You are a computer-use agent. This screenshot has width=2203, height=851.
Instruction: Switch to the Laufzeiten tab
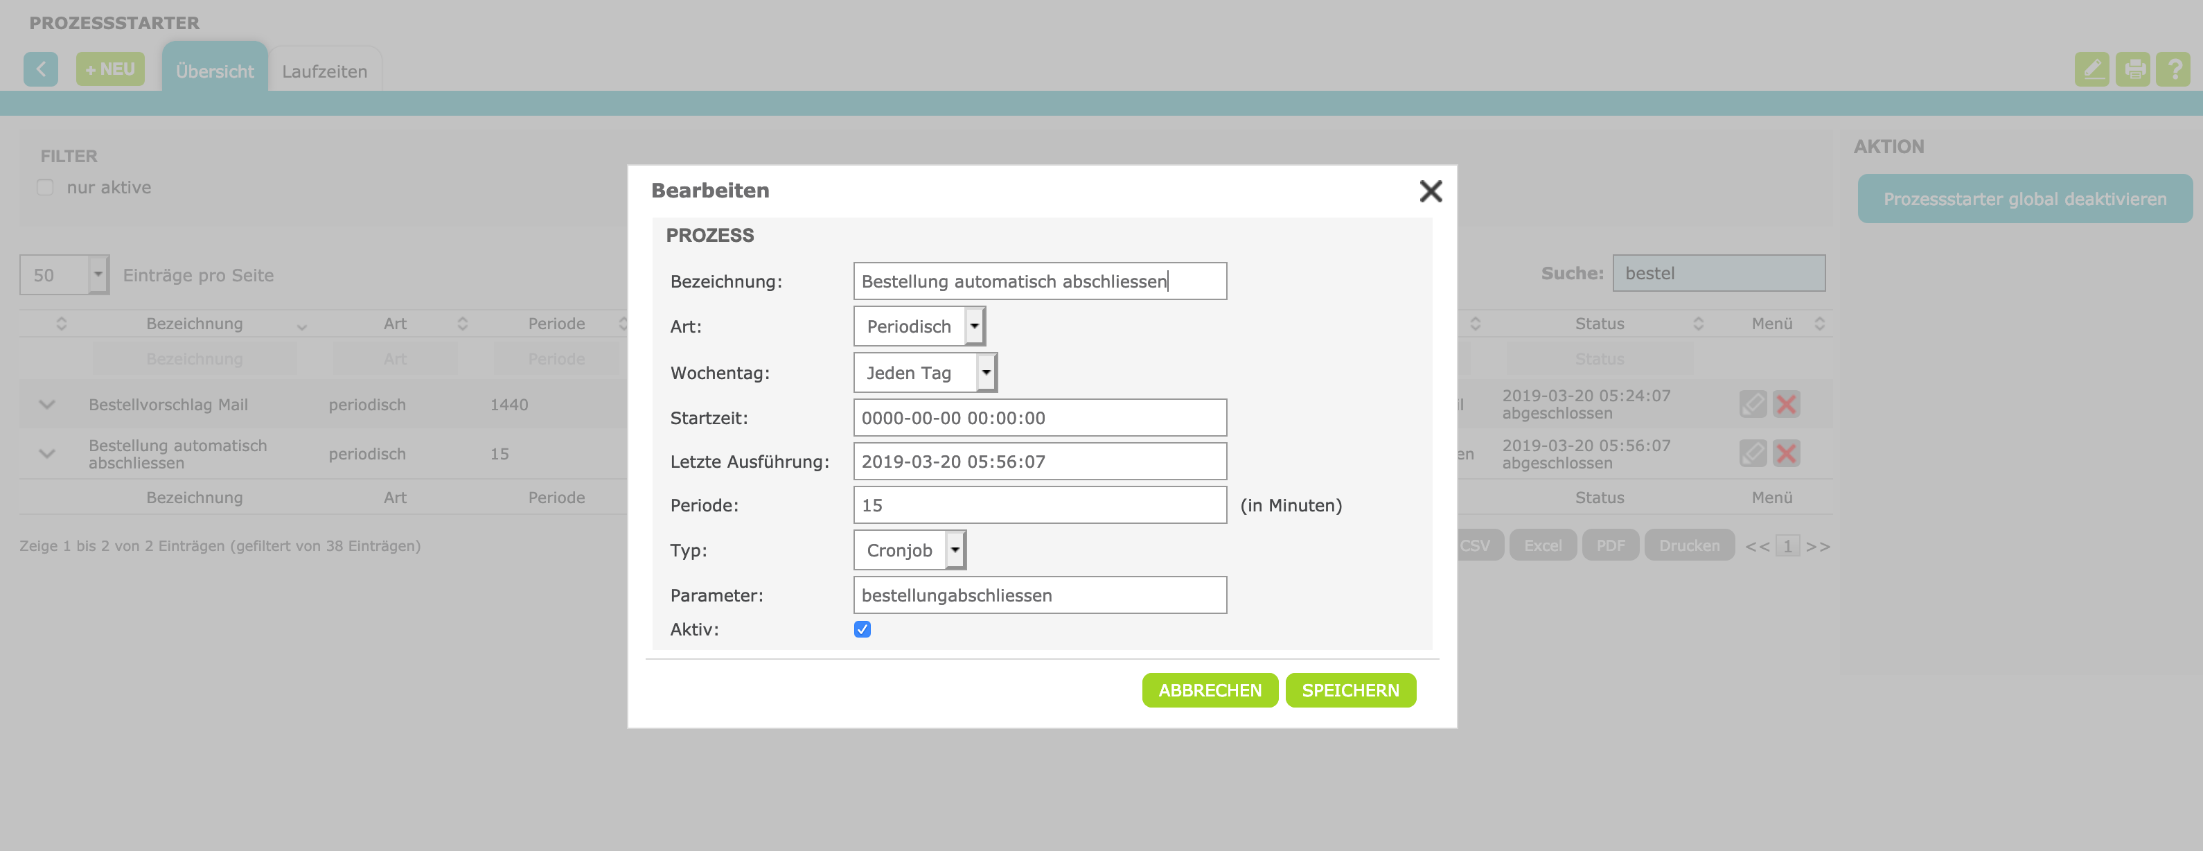[324, 72]
